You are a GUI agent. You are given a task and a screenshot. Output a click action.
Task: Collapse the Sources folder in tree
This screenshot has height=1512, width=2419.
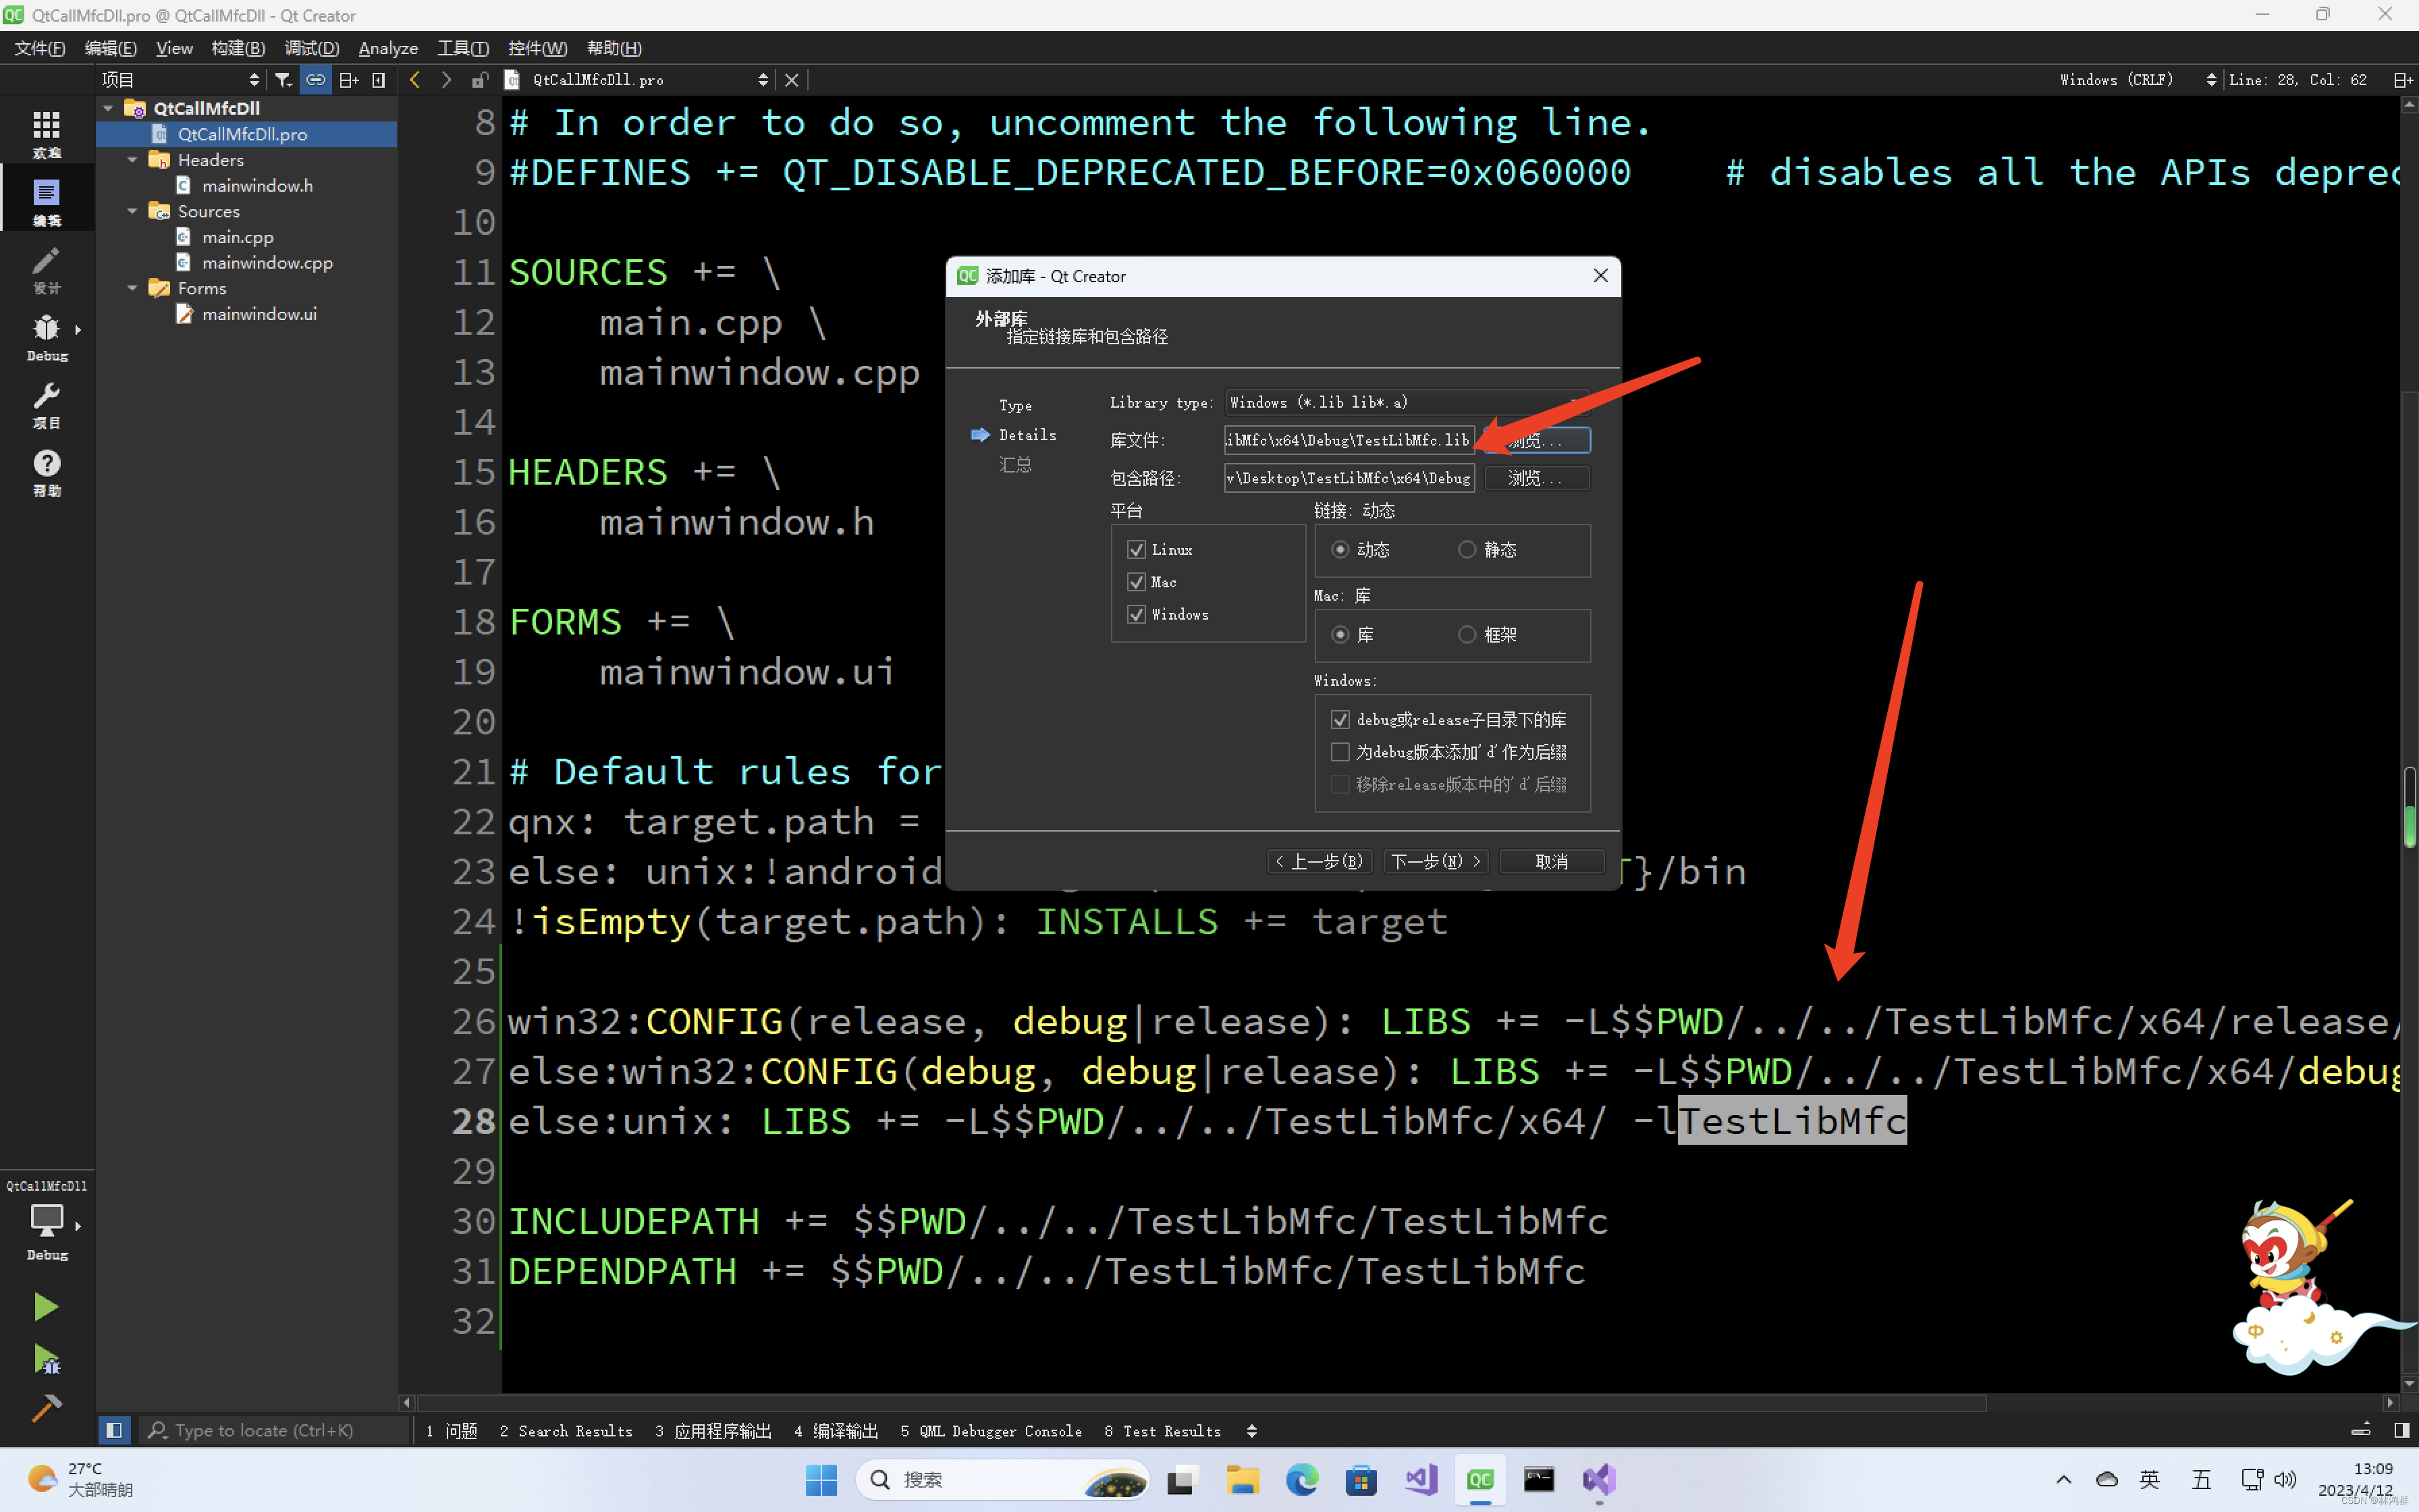coord(132,211)
